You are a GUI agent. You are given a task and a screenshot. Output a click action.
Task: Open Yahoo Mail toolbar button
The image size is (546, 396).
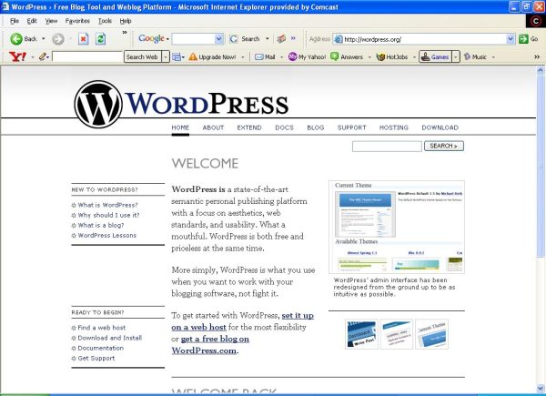click(x=265, y=56)
